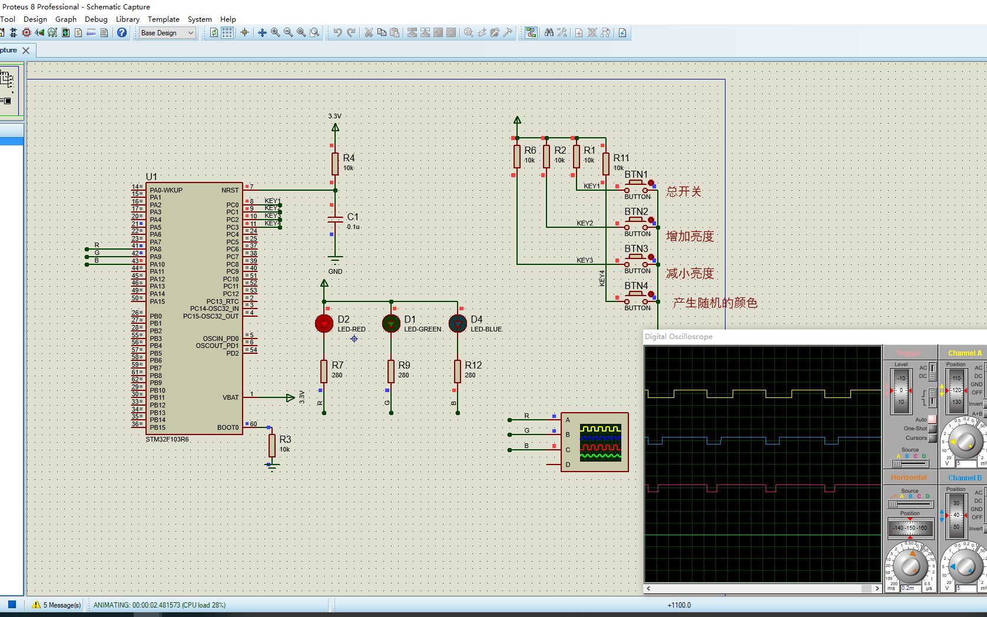Open the 5 Message(s) log
987x617 pixels.
pos(57,605)
